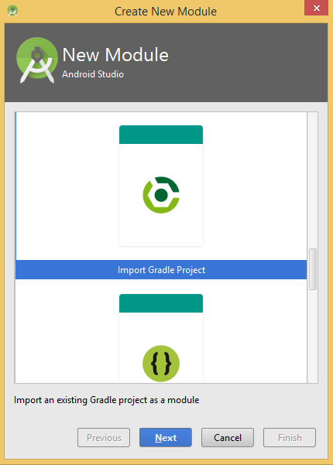The width and height of the screenshot is (333, 465).
Task: Click the white card area below the Gradle logo
Action: [161, 230]
